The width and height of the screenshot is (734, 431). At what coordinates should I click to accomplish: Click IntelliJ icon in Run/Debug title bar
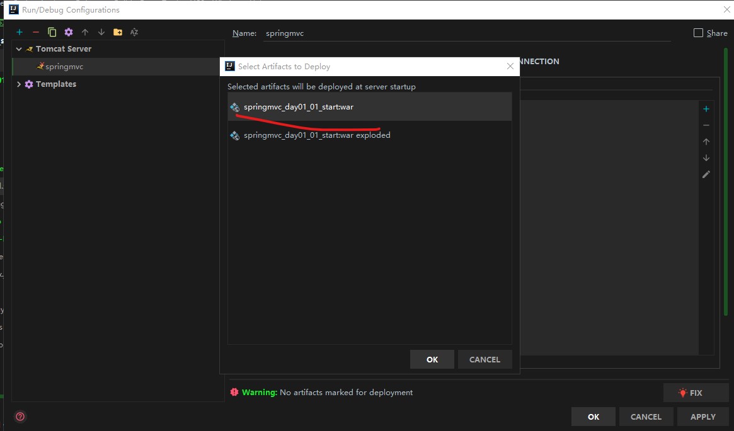point(14,9)
